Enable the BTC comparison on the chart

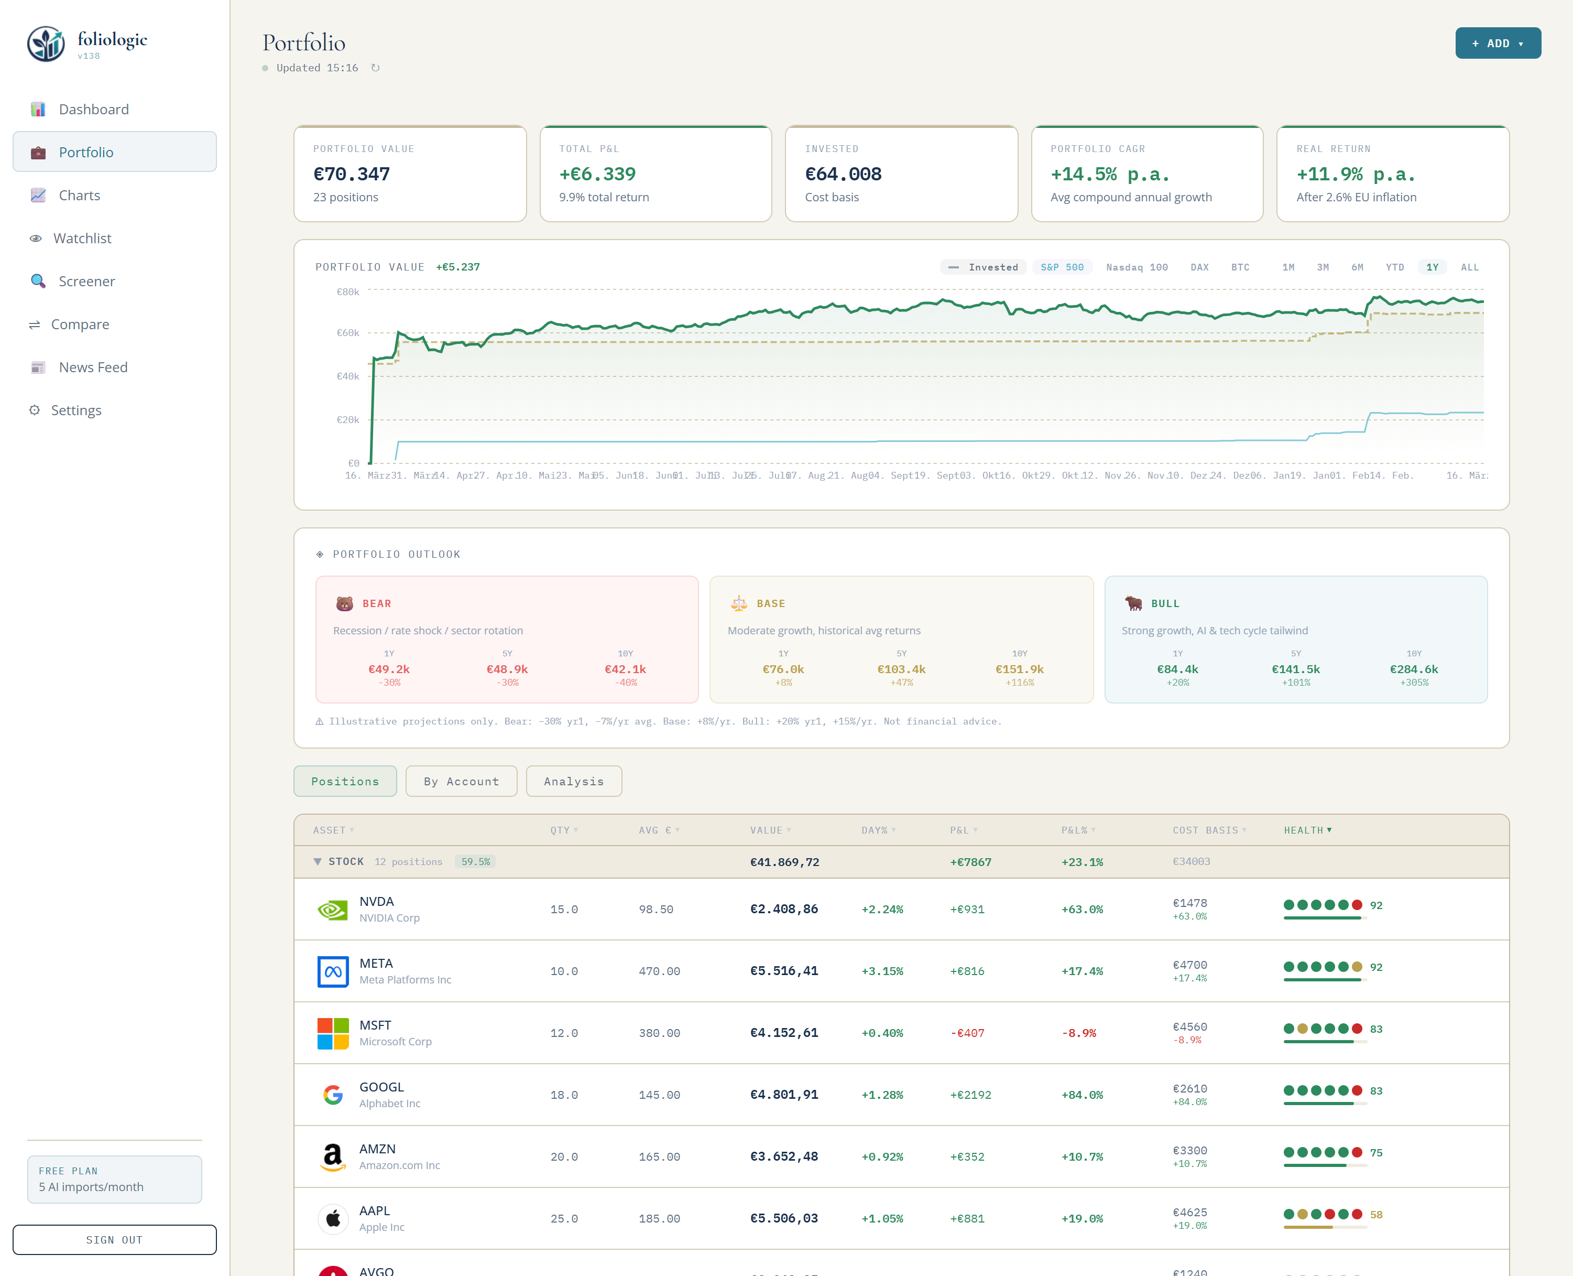(1241, 267)
